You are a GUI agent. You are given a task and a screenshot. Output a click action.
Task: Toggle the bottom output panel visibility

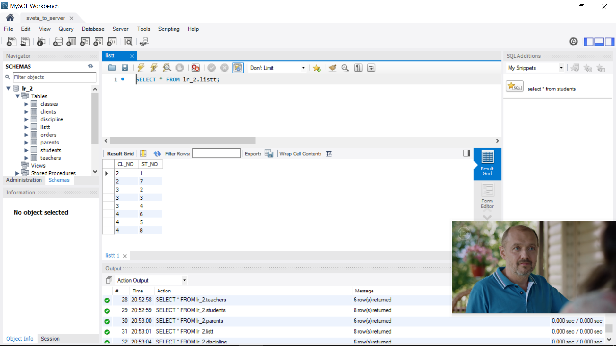(599, 42)
